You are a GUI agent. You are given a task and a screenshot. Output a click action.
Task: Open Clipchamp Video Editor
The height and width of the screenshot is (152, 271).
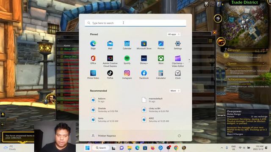[x=178, y=61]
